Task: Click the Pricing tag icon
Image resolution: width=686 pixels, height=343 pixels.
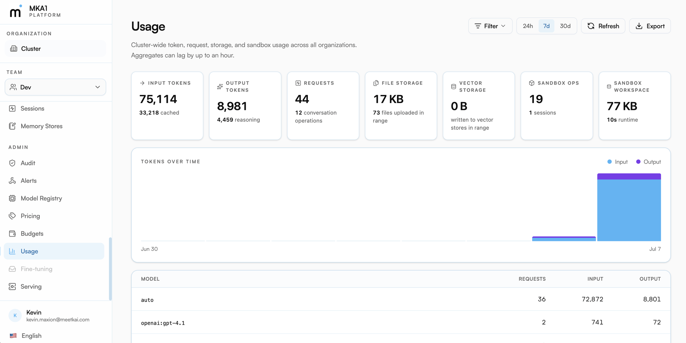Action: (12, 216)
